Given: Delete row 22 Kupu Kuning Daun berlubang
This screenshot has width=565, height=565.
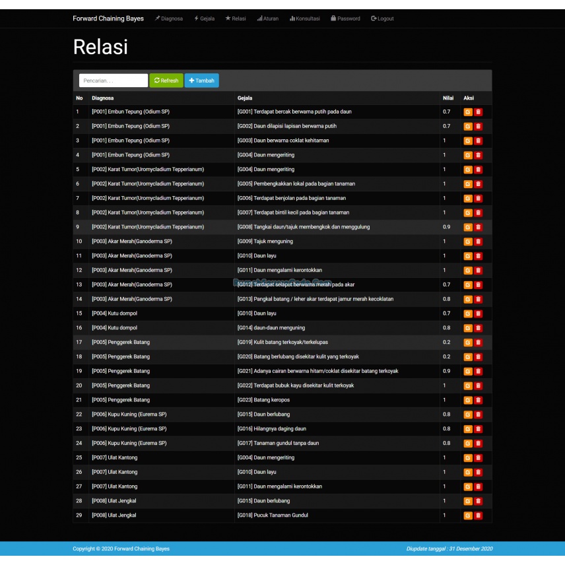Looking at the screenshot, I should [479, 415].
